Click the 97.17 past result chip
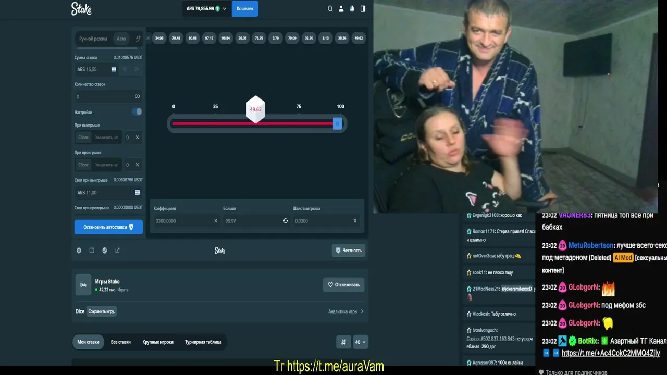 click(209, 38)
